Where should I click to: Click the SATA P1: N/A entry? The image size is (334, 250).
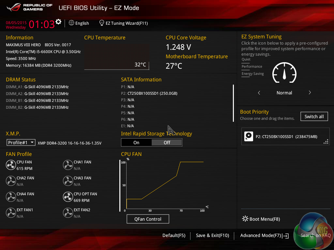128,87
